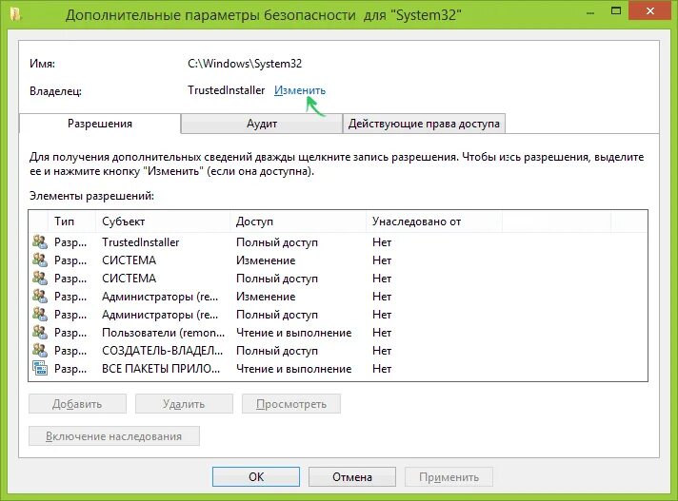Click the folder icon in title bar
678x501 pixels.
click(16, 14)
